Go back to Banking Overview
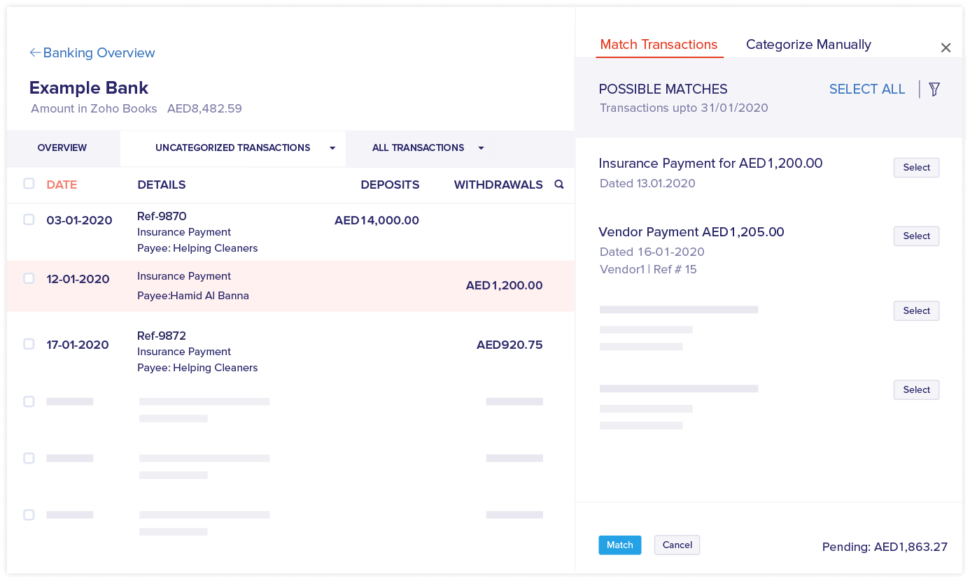 (x=92, y=52)
